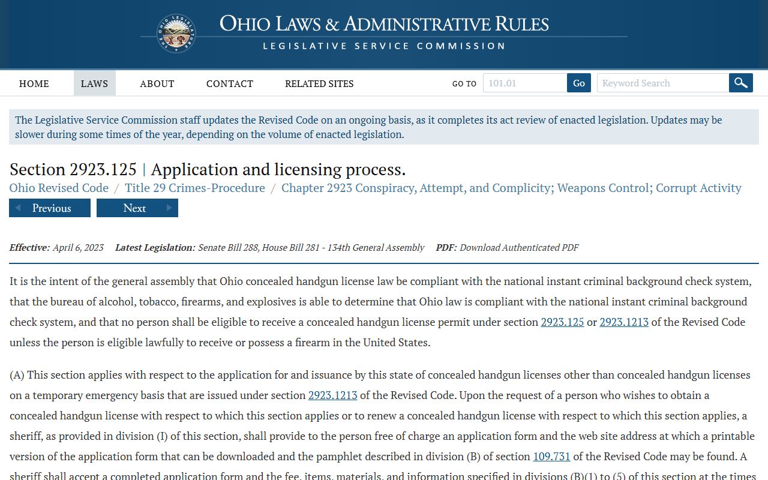Screen dimensions: 768x480
Task: Follow the 2923.1213 link in intent paragraph
Action: pyautogui.click(x=624, y=322)
